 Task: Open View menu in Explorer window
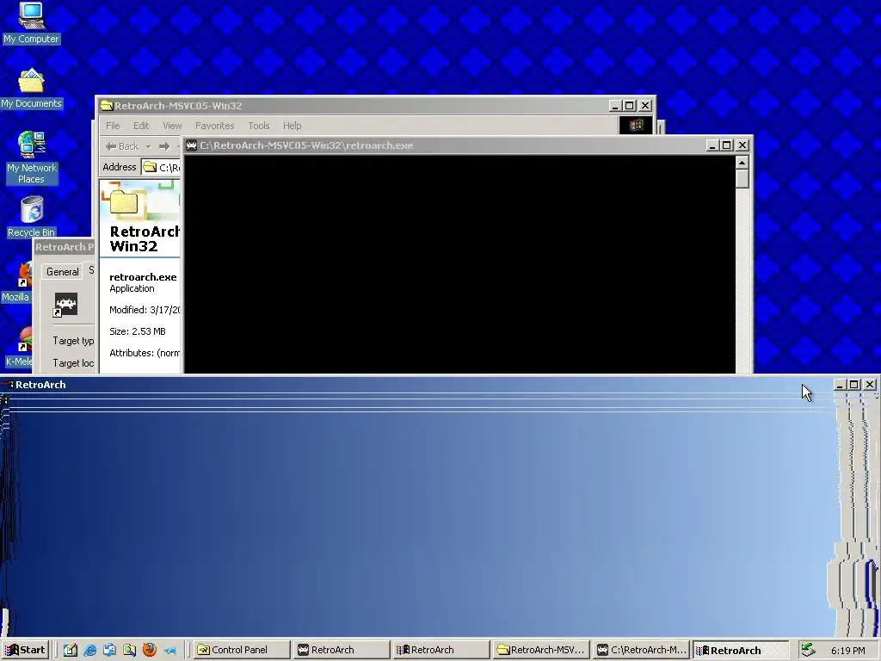[x=172, y=126]
